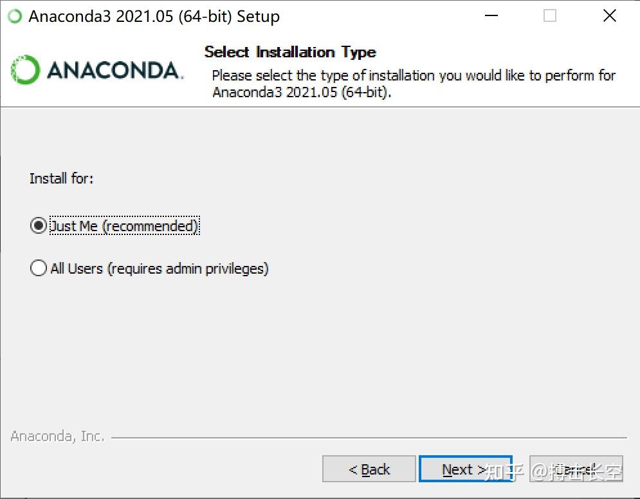The image size is (640, 499).
Task: Click the @搏击长空 watermark username
Action: 576,472
